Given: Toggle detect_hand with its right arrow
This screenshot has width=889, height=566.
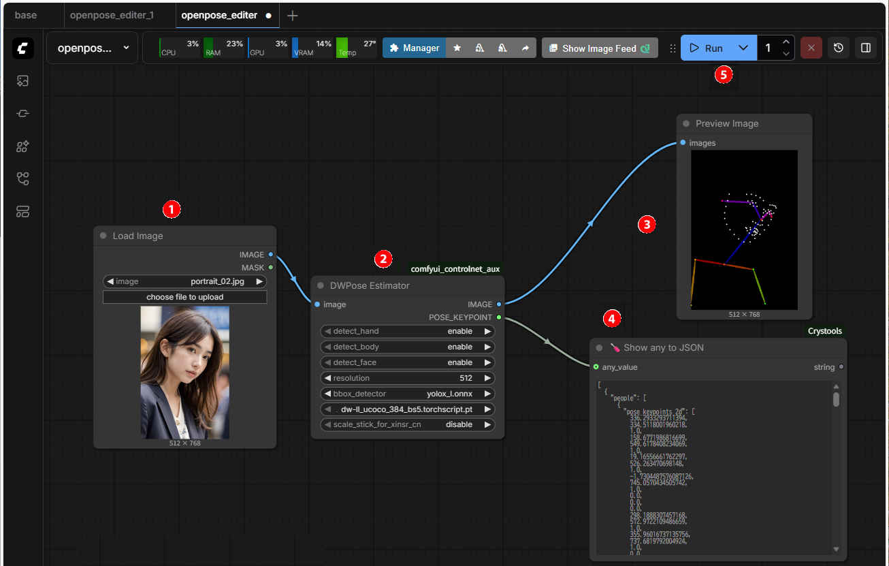Looking at the screenshot, I should 487,331.
